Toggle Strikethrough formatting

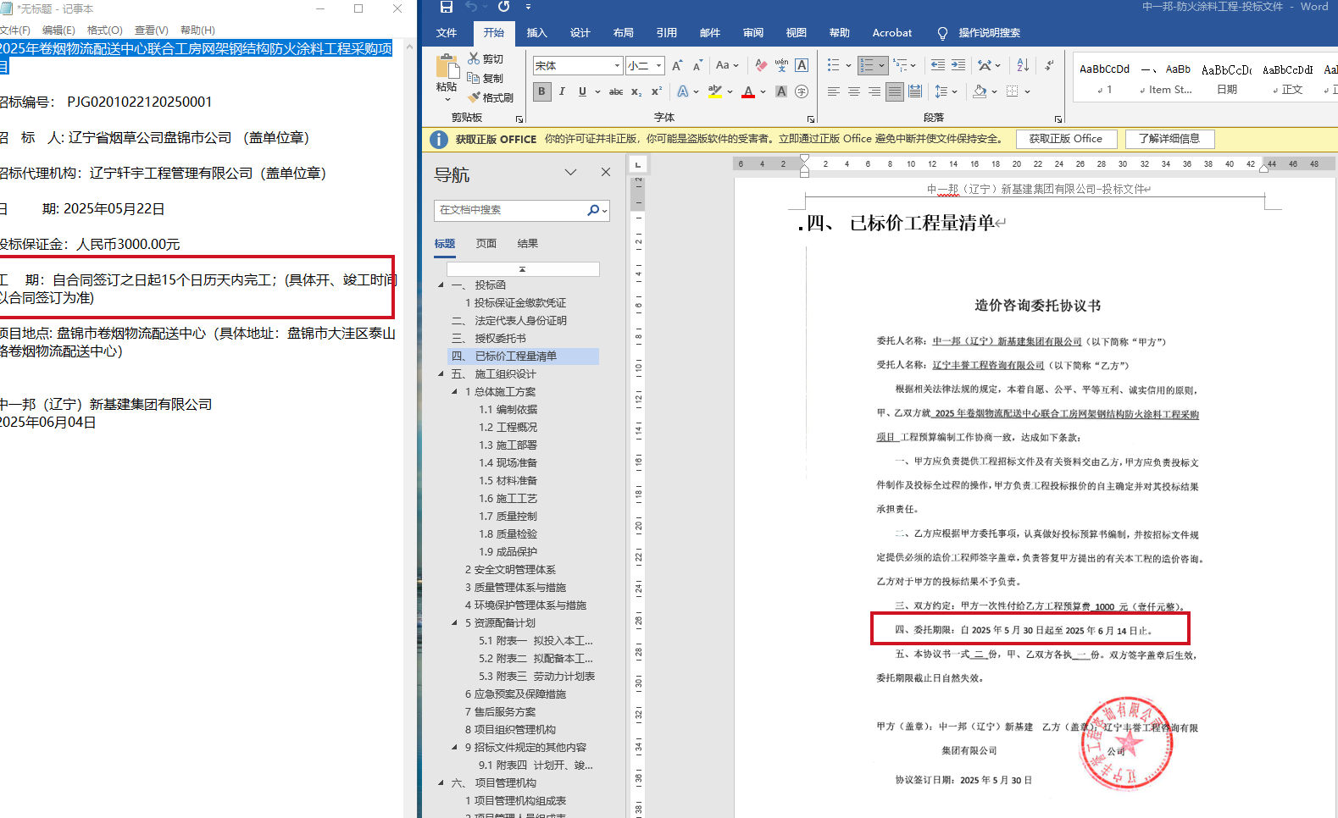[616, 91]
